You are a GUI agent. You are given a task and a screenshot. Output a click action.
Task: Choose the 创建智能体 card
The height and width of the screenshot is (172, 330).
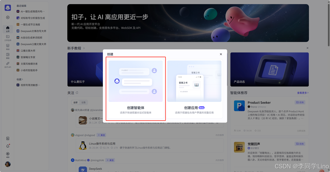click(136, 89)
